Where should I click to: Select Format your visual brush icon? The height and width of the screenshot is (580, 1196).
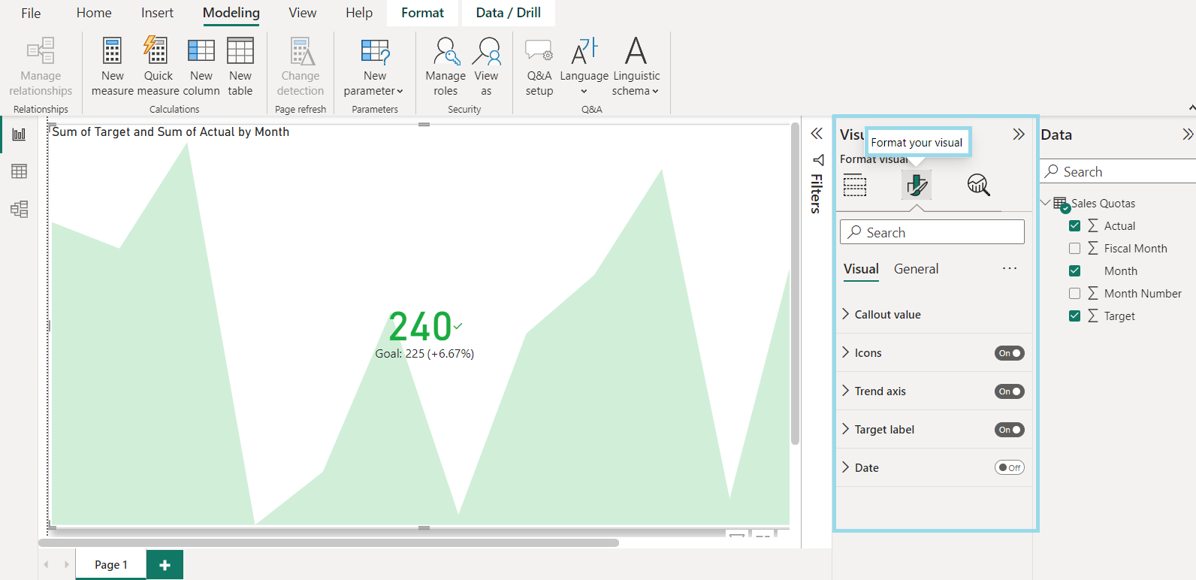coord(917,185)
